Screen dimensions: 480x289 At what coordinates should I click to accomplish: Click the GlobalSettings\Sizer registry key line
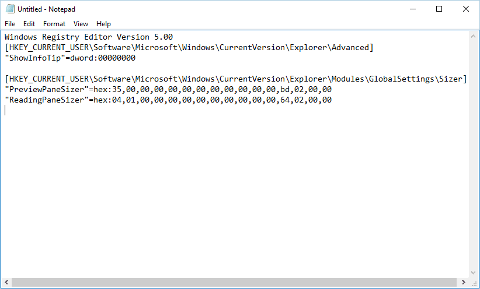(x=236, y=79)
